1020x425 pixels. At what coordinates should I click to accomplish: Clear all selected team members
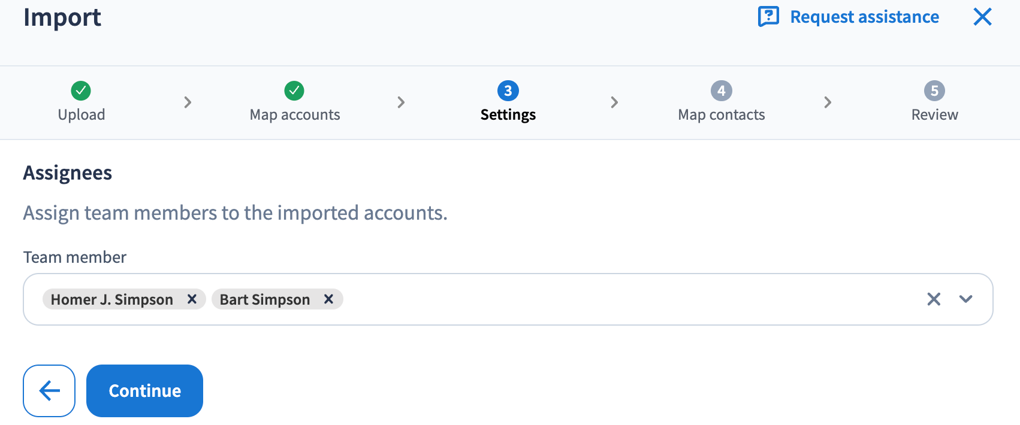click(934, 299)
